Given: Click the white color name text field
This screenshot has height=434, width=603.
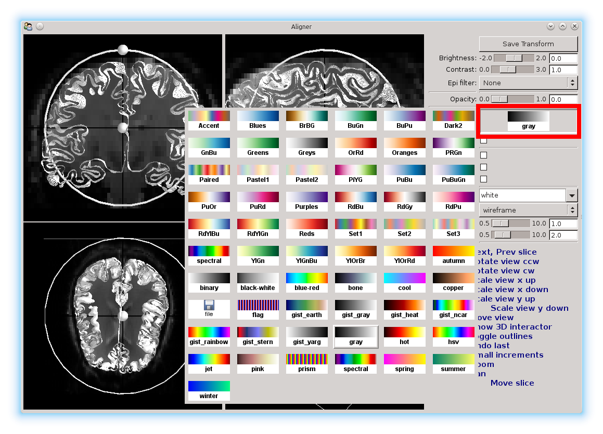Looking at the screenshot, I should coord(523,195).
